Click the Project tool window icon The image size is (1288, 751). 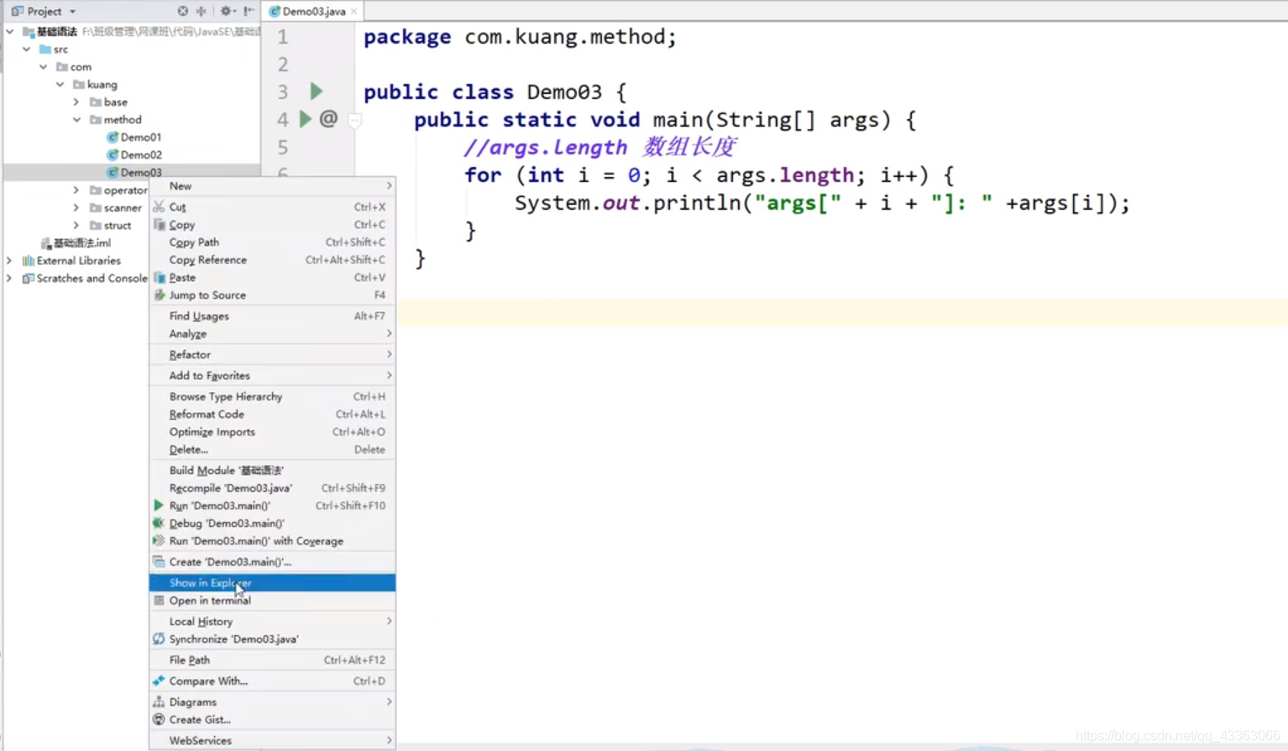[17, 11]
